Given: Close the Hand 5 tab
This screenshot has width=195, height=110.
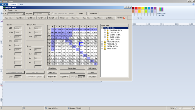Looking at the screenshot, I should [x=56, y=18].
